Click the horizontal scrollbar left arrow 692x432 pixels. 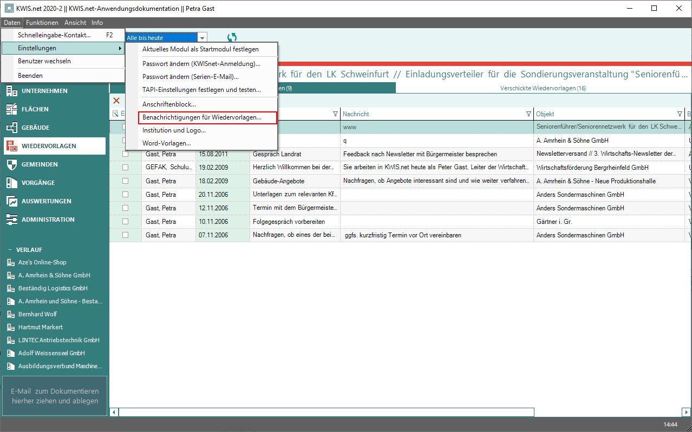pyautogui.click(x=114, y=412)
